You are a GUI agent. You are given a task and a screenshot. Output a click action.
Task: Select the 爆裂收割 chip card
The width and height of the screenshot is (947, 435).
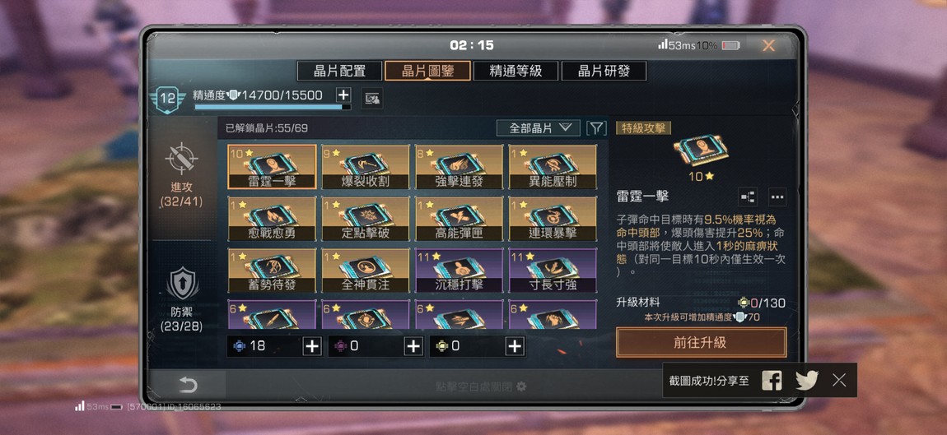[x=366, y=167]
